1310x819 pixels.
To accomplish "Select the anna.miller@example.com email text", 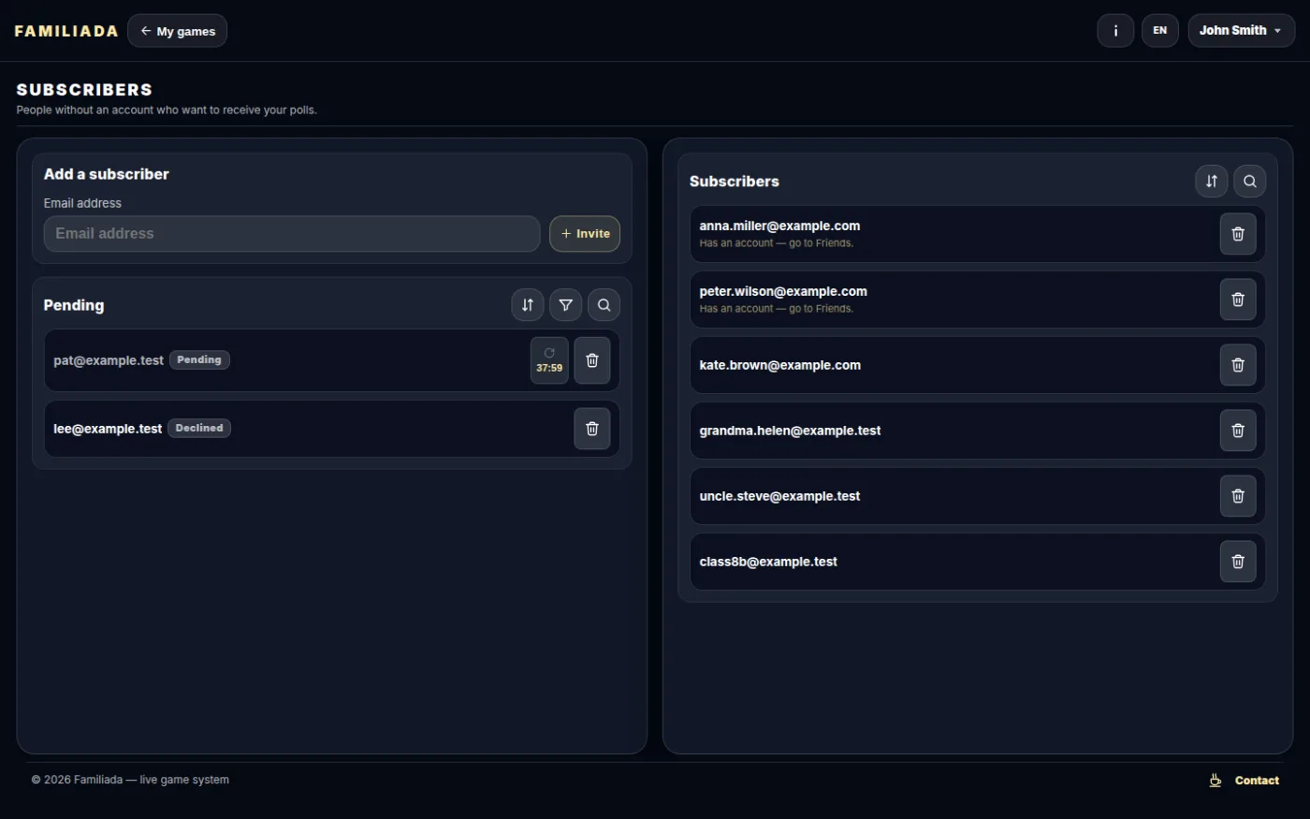I will coord(779,226).
